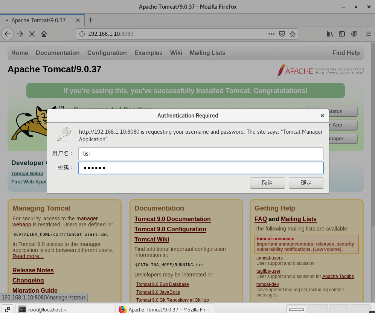Show site information icon in address bar
This screenshot has height=313, width=375.
click(x=82, y=34)
